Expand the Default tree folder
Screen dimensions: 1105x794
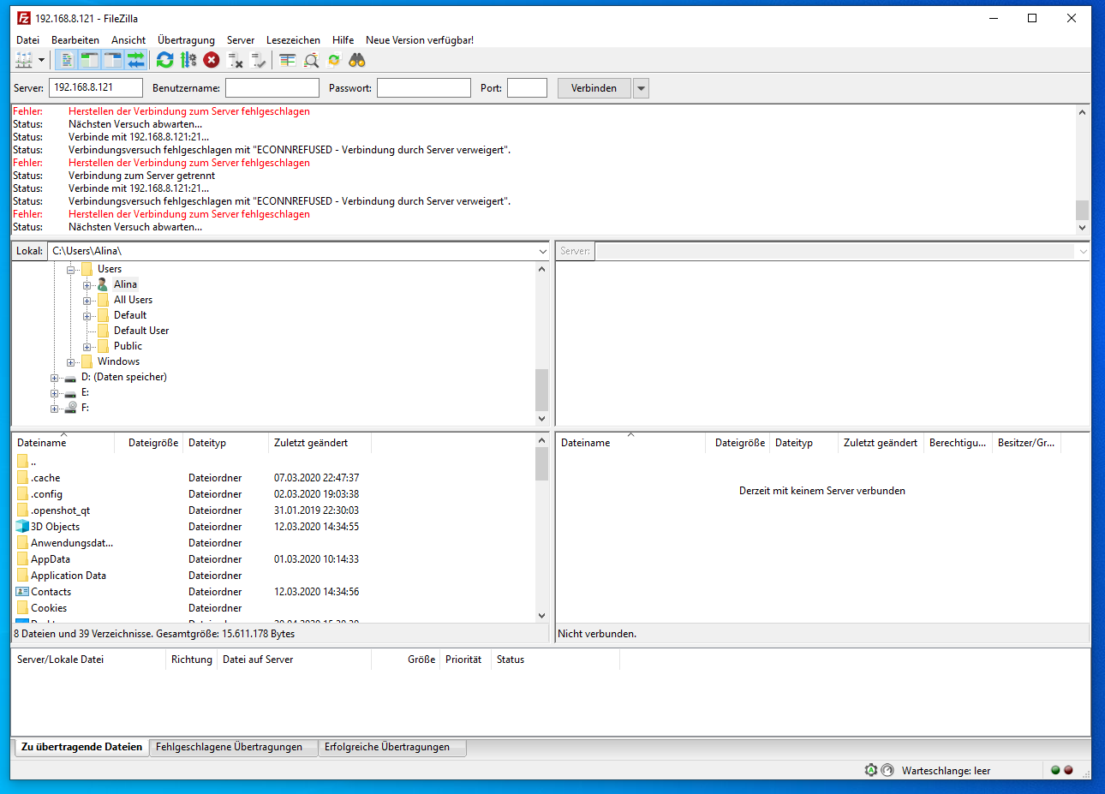[87, 315]
